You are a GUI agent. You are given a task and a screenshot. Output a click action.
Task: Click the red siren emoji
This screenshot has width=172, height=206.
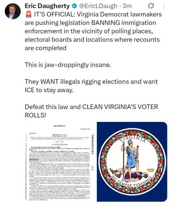click(29, 14)
